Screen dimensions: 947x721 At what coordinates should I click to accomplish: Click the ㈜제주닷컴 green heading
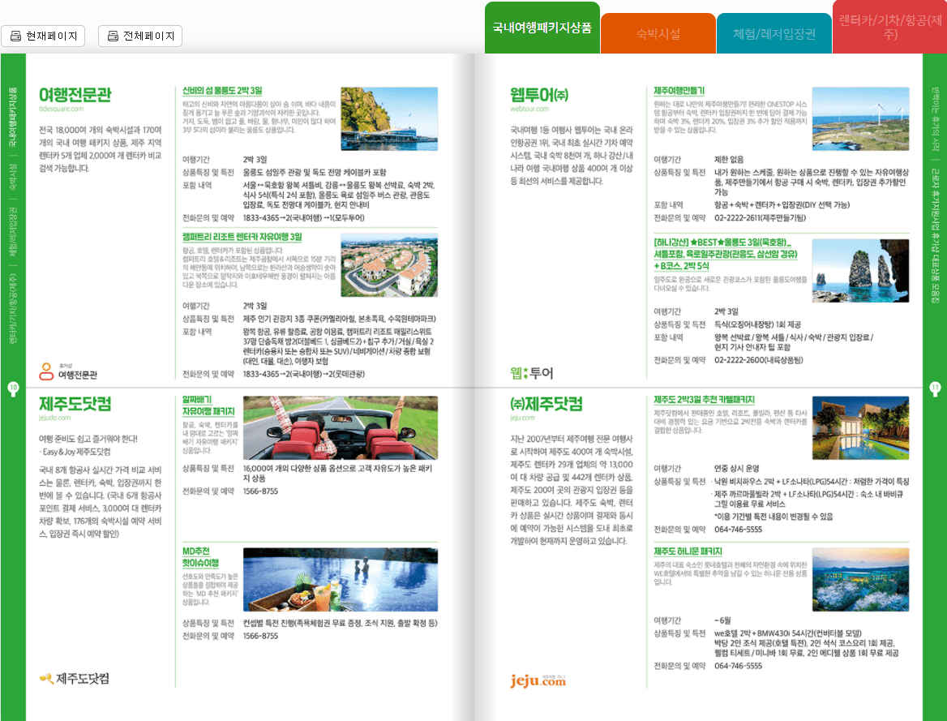[x=546, y=404]
